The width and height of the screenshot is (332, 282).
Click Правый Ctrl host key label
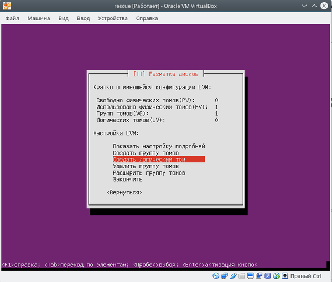click(306, 276)
